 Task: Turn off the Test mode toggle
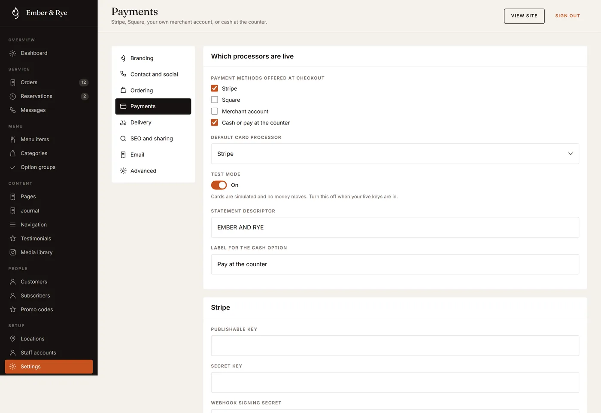coord(219,185)
